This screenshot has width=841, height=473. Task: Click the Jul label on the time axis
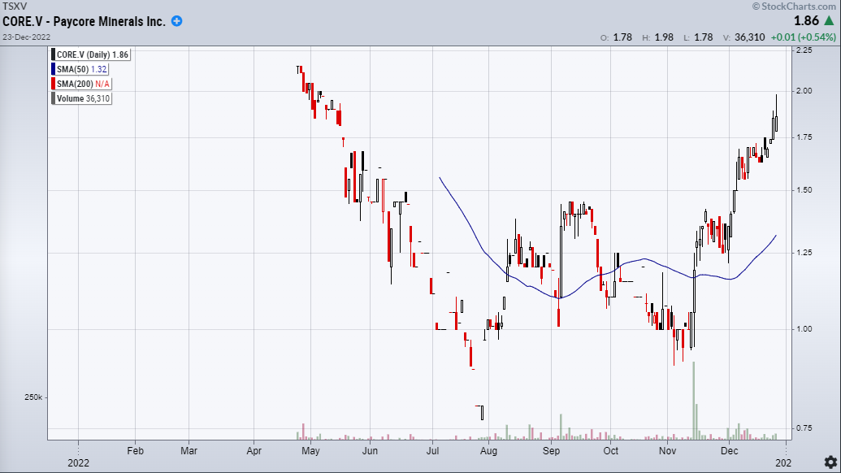coord(432,451)
